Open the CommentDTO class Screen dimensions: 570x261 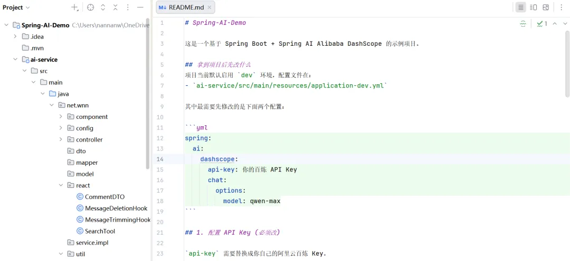[x=104, y=197]
